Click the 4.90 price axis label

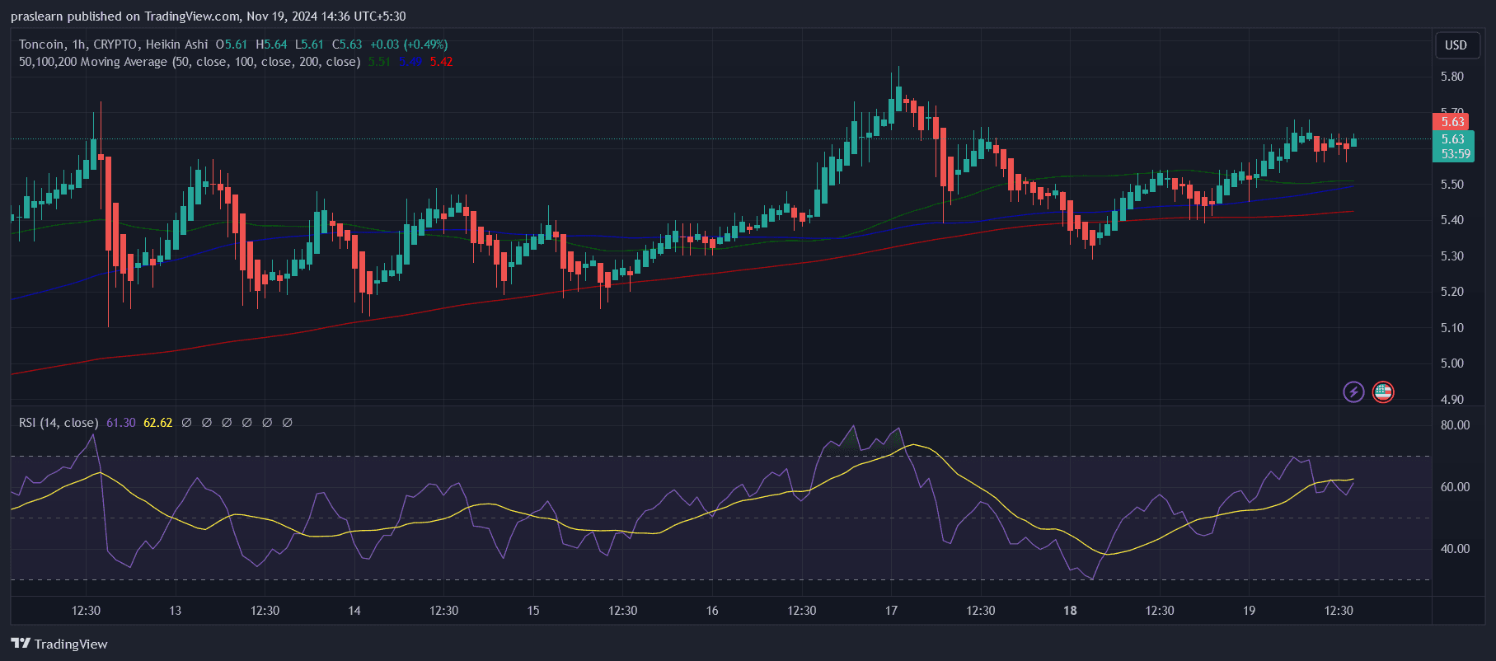[x=1451, y=400]
